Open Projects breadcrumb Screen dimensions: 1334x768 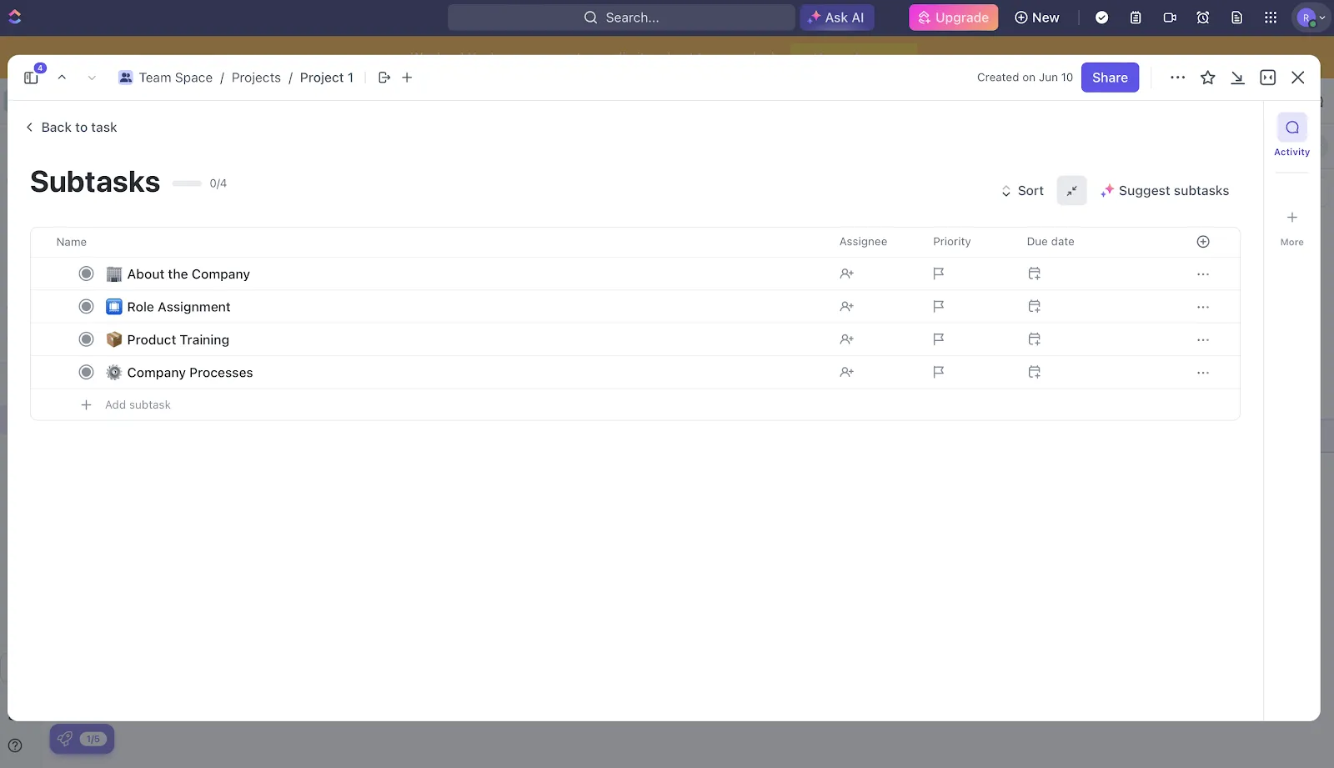[256, 78]
